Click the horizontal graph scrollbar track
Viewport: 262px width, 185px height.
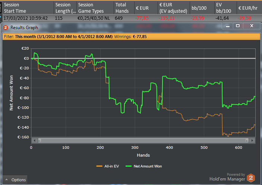(x=143, y=141)
